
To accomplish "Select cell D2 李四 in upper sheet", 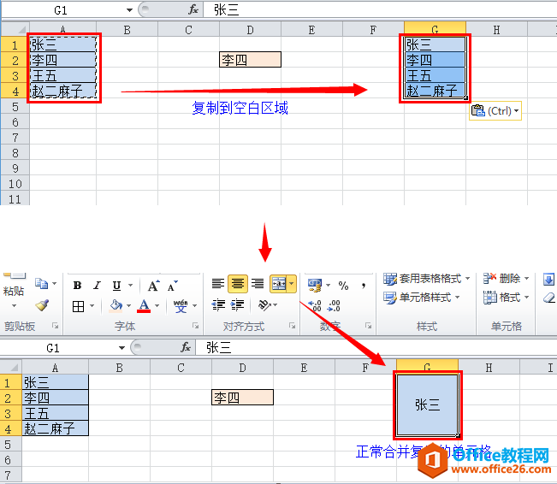I will point(250,60).
